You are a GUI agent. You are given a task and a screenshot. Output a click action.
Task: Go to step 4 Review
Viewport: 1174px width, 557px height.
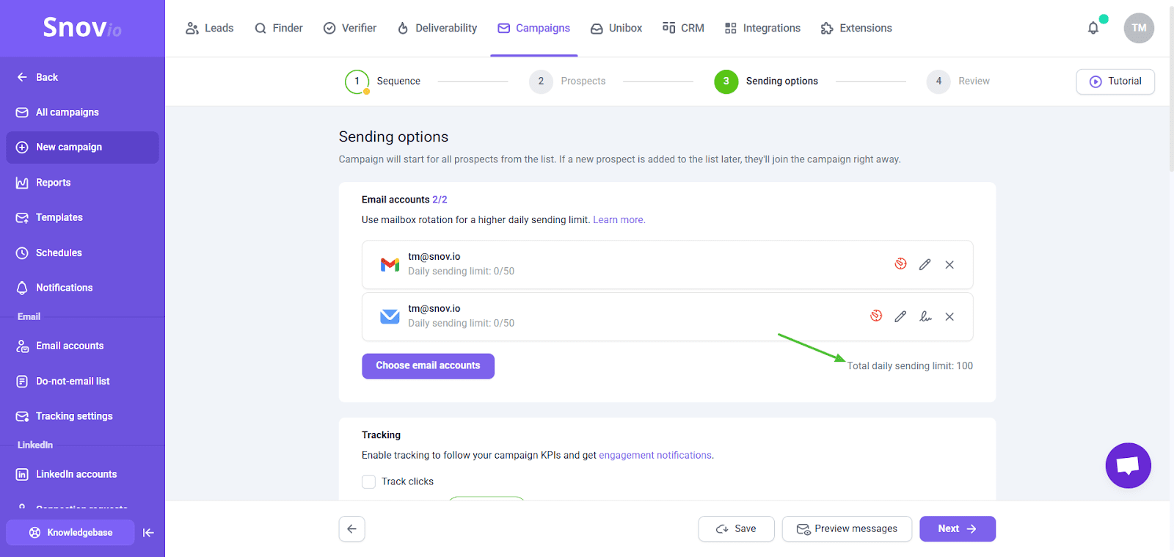click(958, 81)
